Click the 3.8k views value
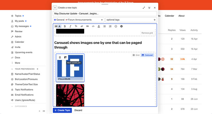 pyautogui.click(x=183, y=59)
